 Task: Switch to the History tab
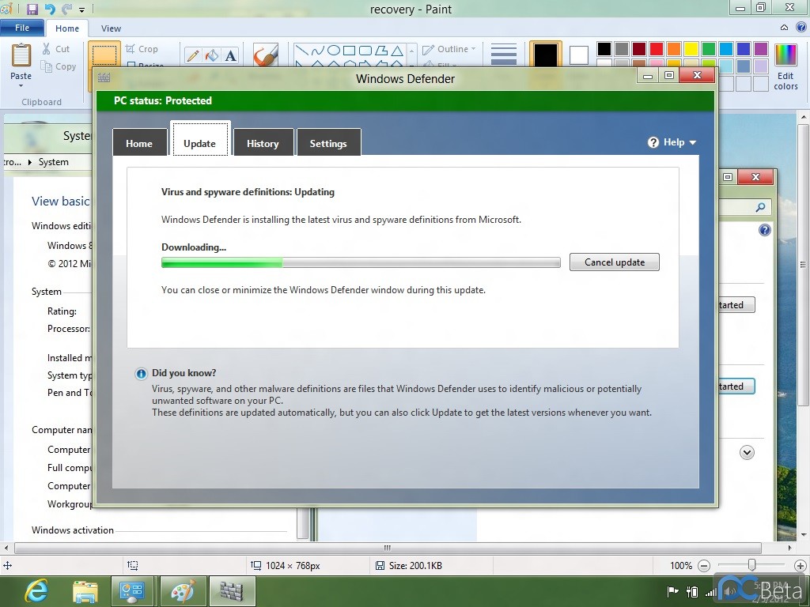(x=263, y=143)
